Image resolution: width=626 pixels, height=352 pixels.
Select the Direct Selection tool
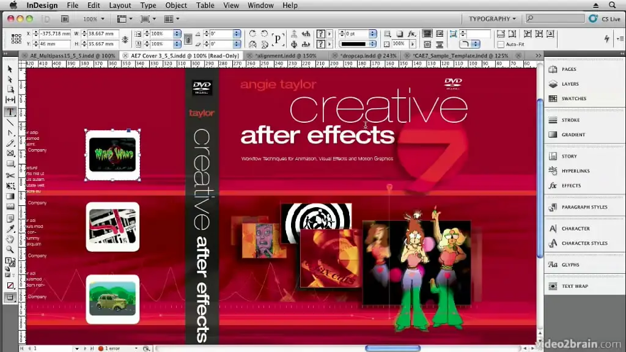[10, 79]
